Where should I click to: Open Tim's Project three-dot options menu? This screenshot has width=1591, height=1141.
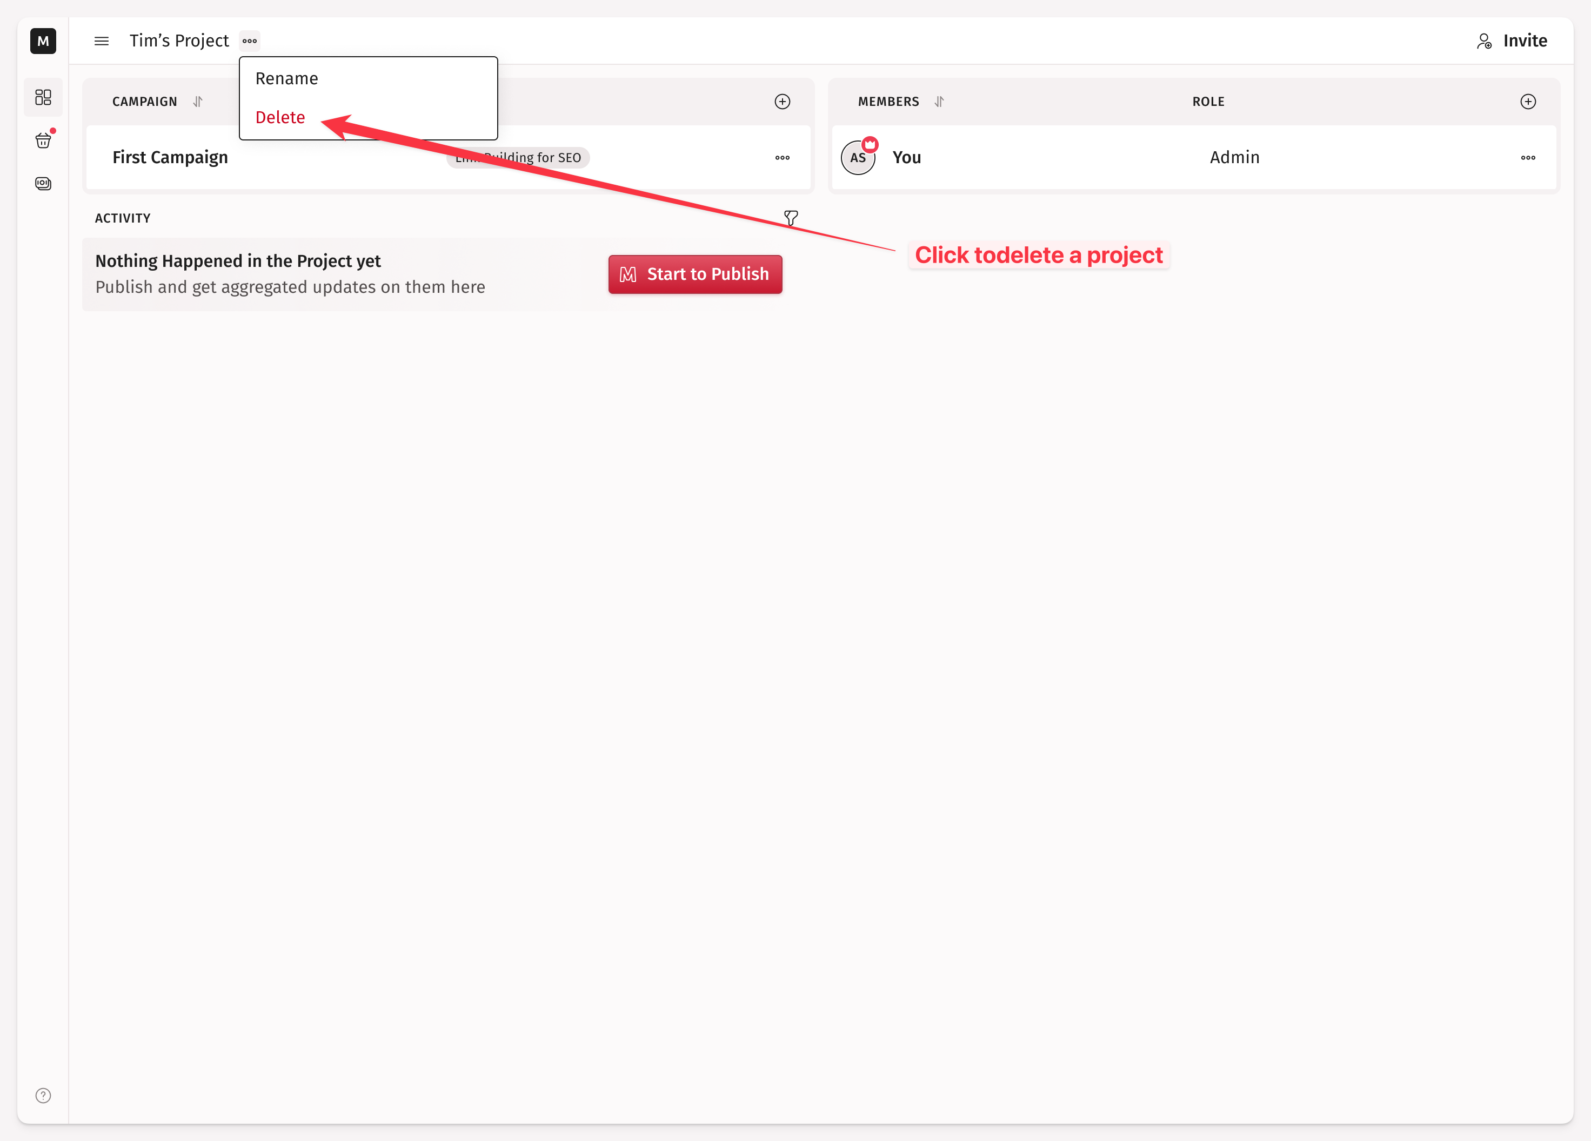coord(250,41)
